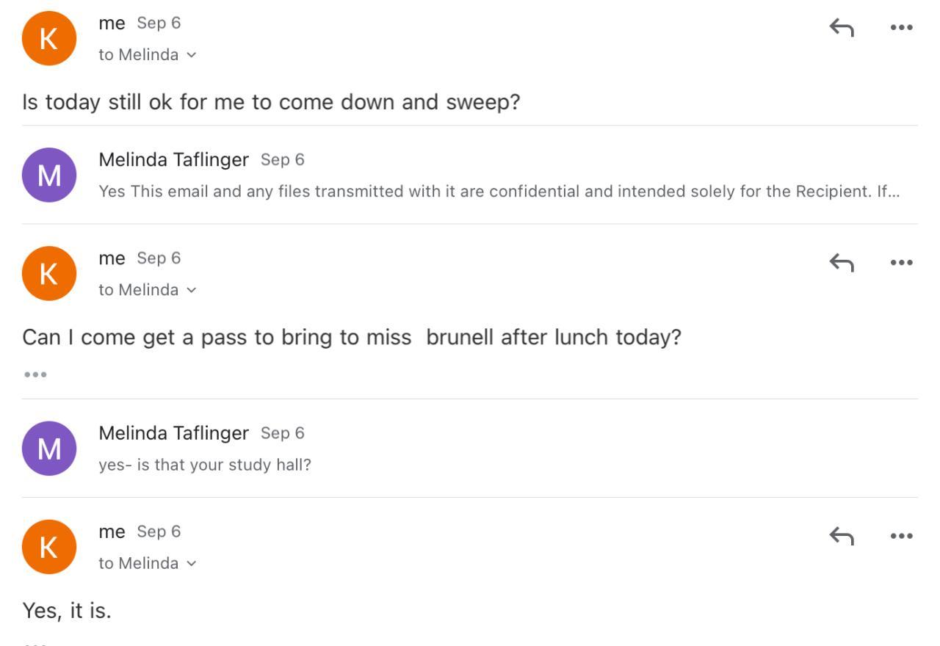The image size is (940, 646).
Task: Reply to the 'Yes, it is.' email
Action: coord(842,536)
